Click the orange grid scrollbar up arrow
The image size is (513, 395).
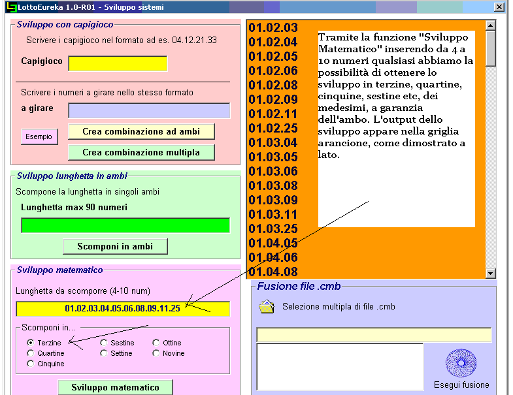tap(490, 25)
